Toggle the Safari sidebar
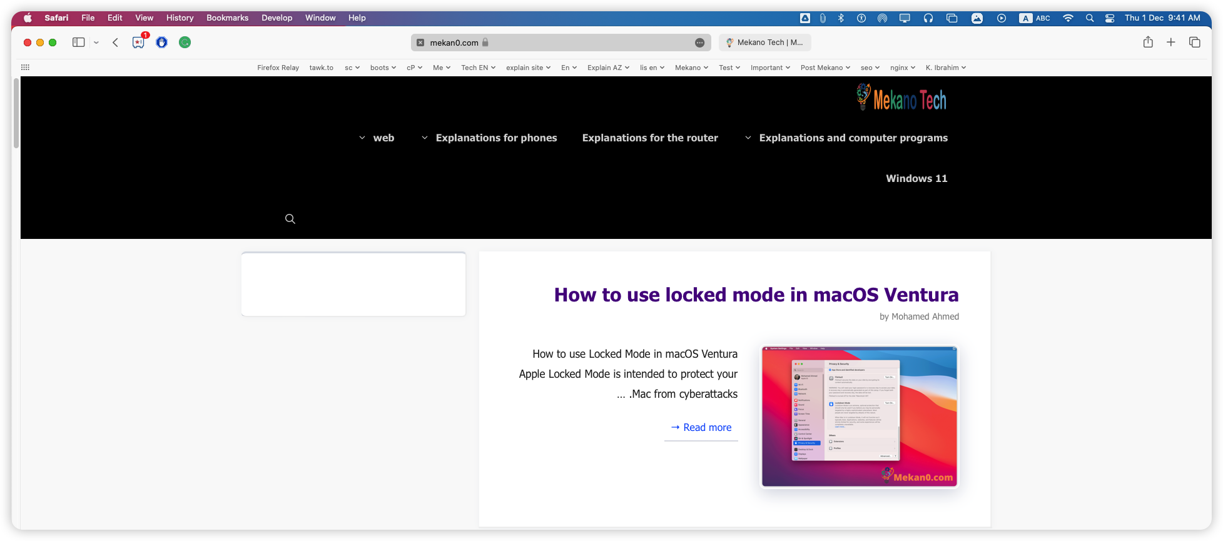Viewport: 1223px width, 541px height. click(x=78, y=43)
